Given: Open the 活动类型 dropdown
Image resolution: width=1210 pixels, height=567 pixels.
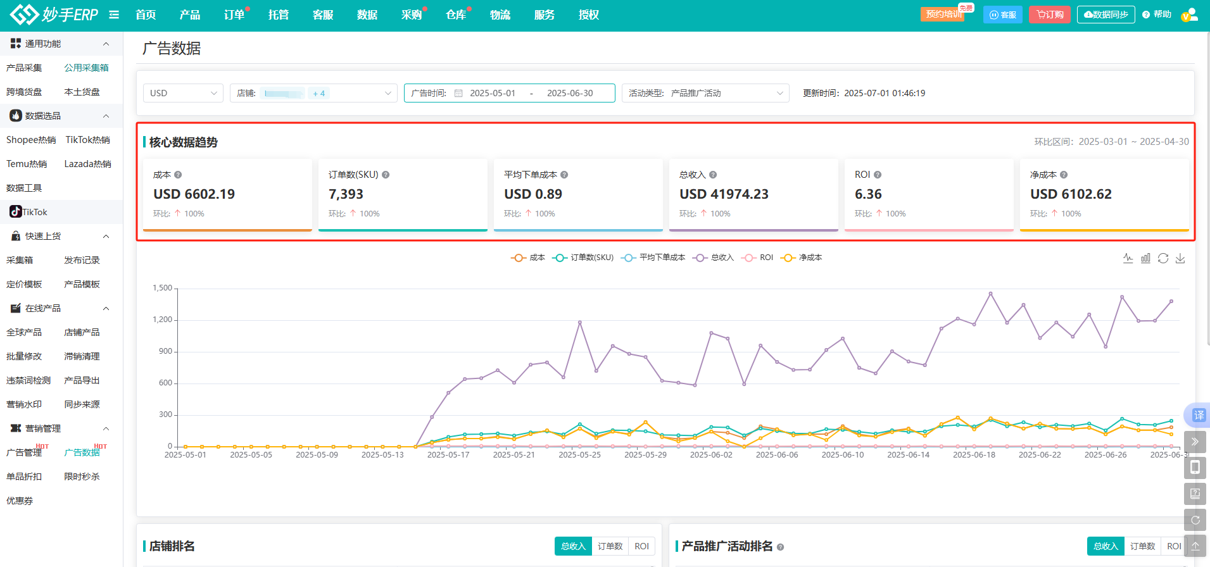Looking at the screenshot, I should (705, 93).
